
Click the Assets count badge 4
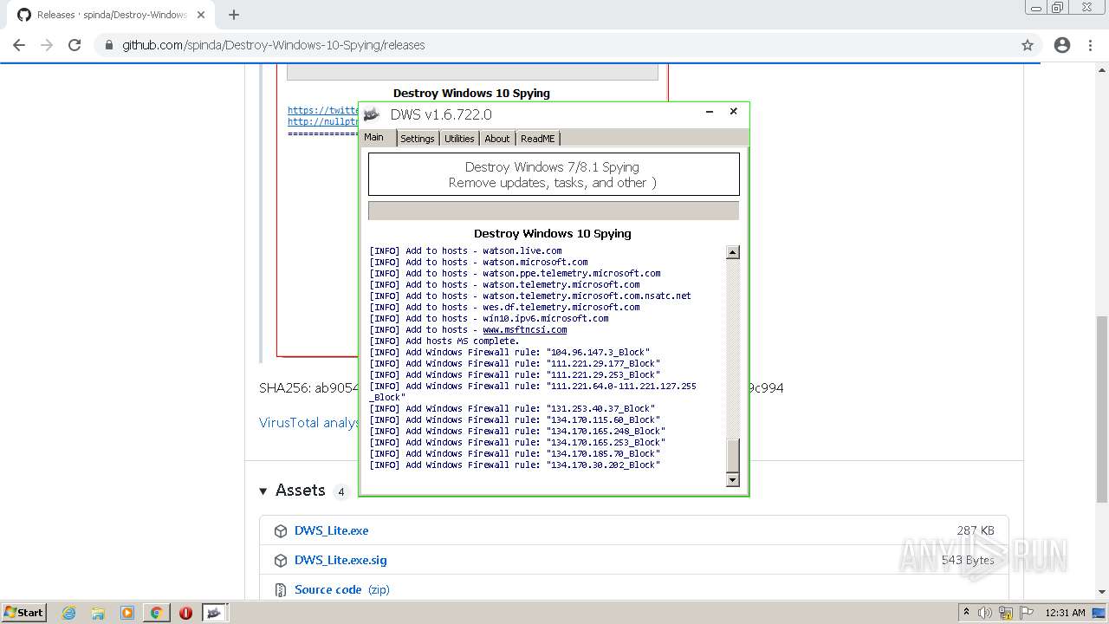click(341, 491)
